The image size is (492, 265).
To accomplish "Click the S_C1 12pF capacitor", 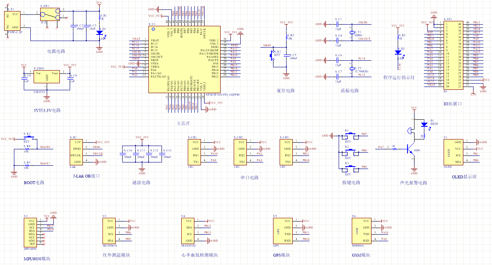I will pyautogui.click(x=338, y=24).
